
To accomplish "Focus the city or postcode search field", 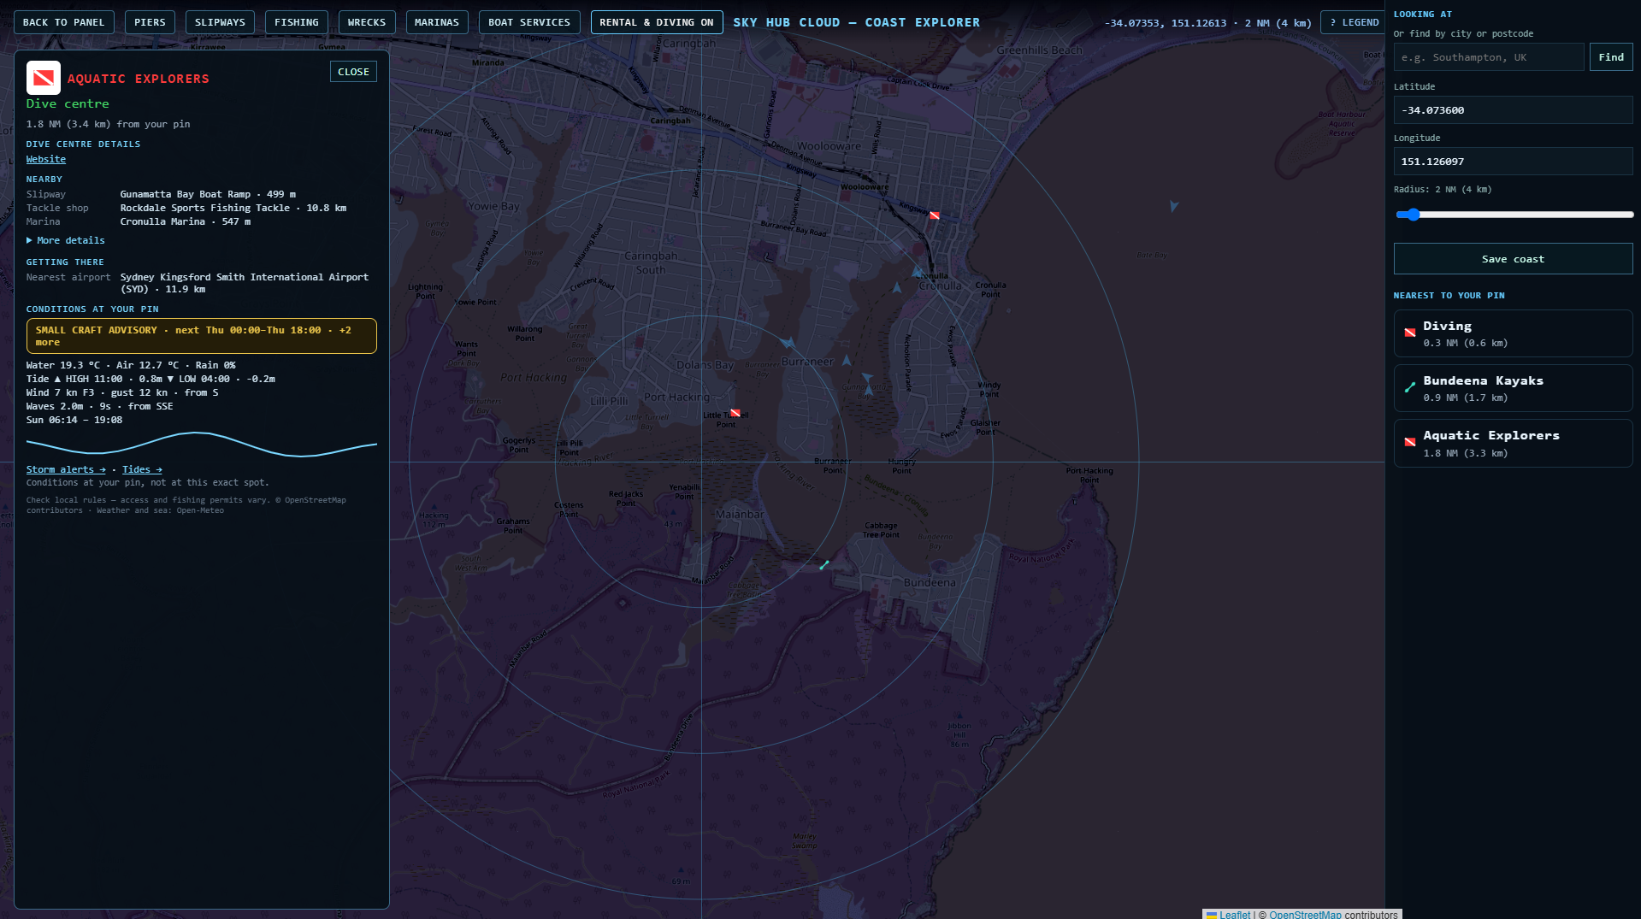I will coord(1489,57).
